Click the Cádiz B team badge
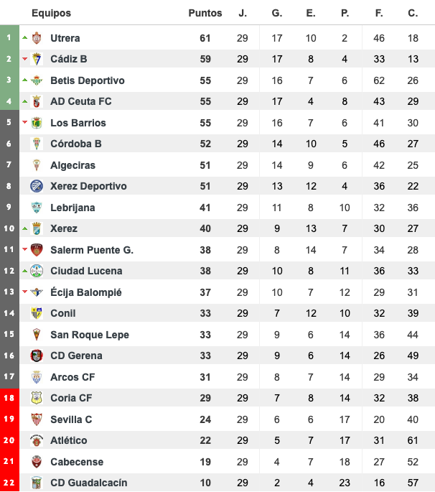The width and height of the screenshot is (435, 492). (x=37, y=59)
